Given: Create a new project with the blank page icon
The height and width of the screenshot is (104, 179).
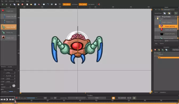Looking at the screenshot, I should pos(27,4).
